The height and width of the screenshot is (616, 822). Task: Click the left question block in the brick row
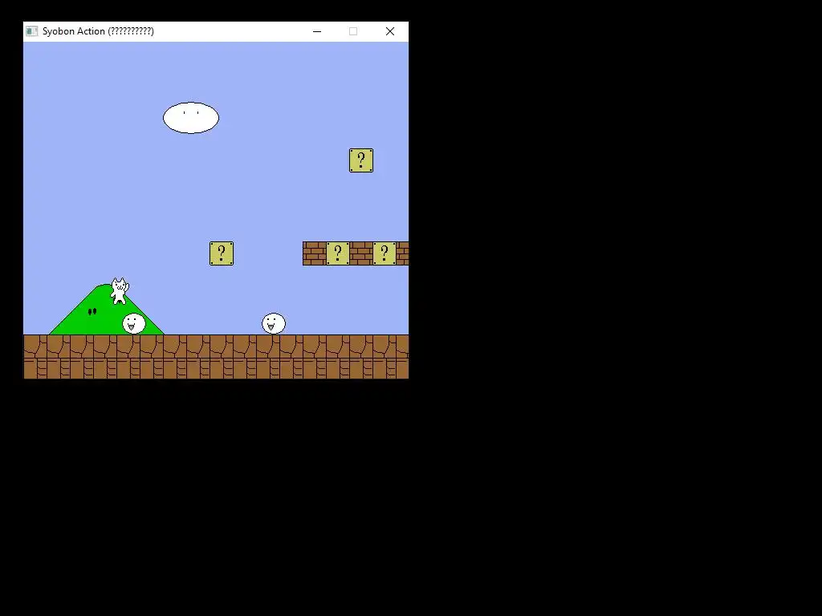[x=338, y=253]
